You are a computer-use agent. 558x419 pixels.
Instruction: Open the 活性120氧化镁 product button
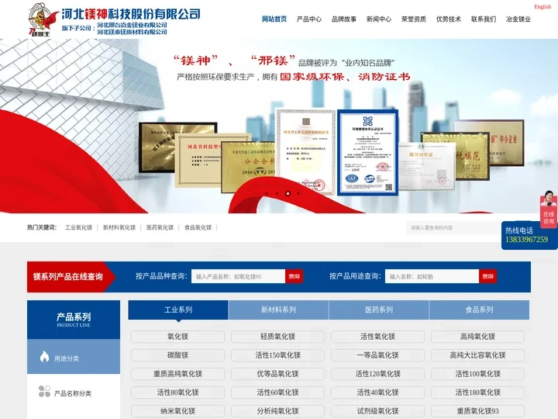(377, 374)
